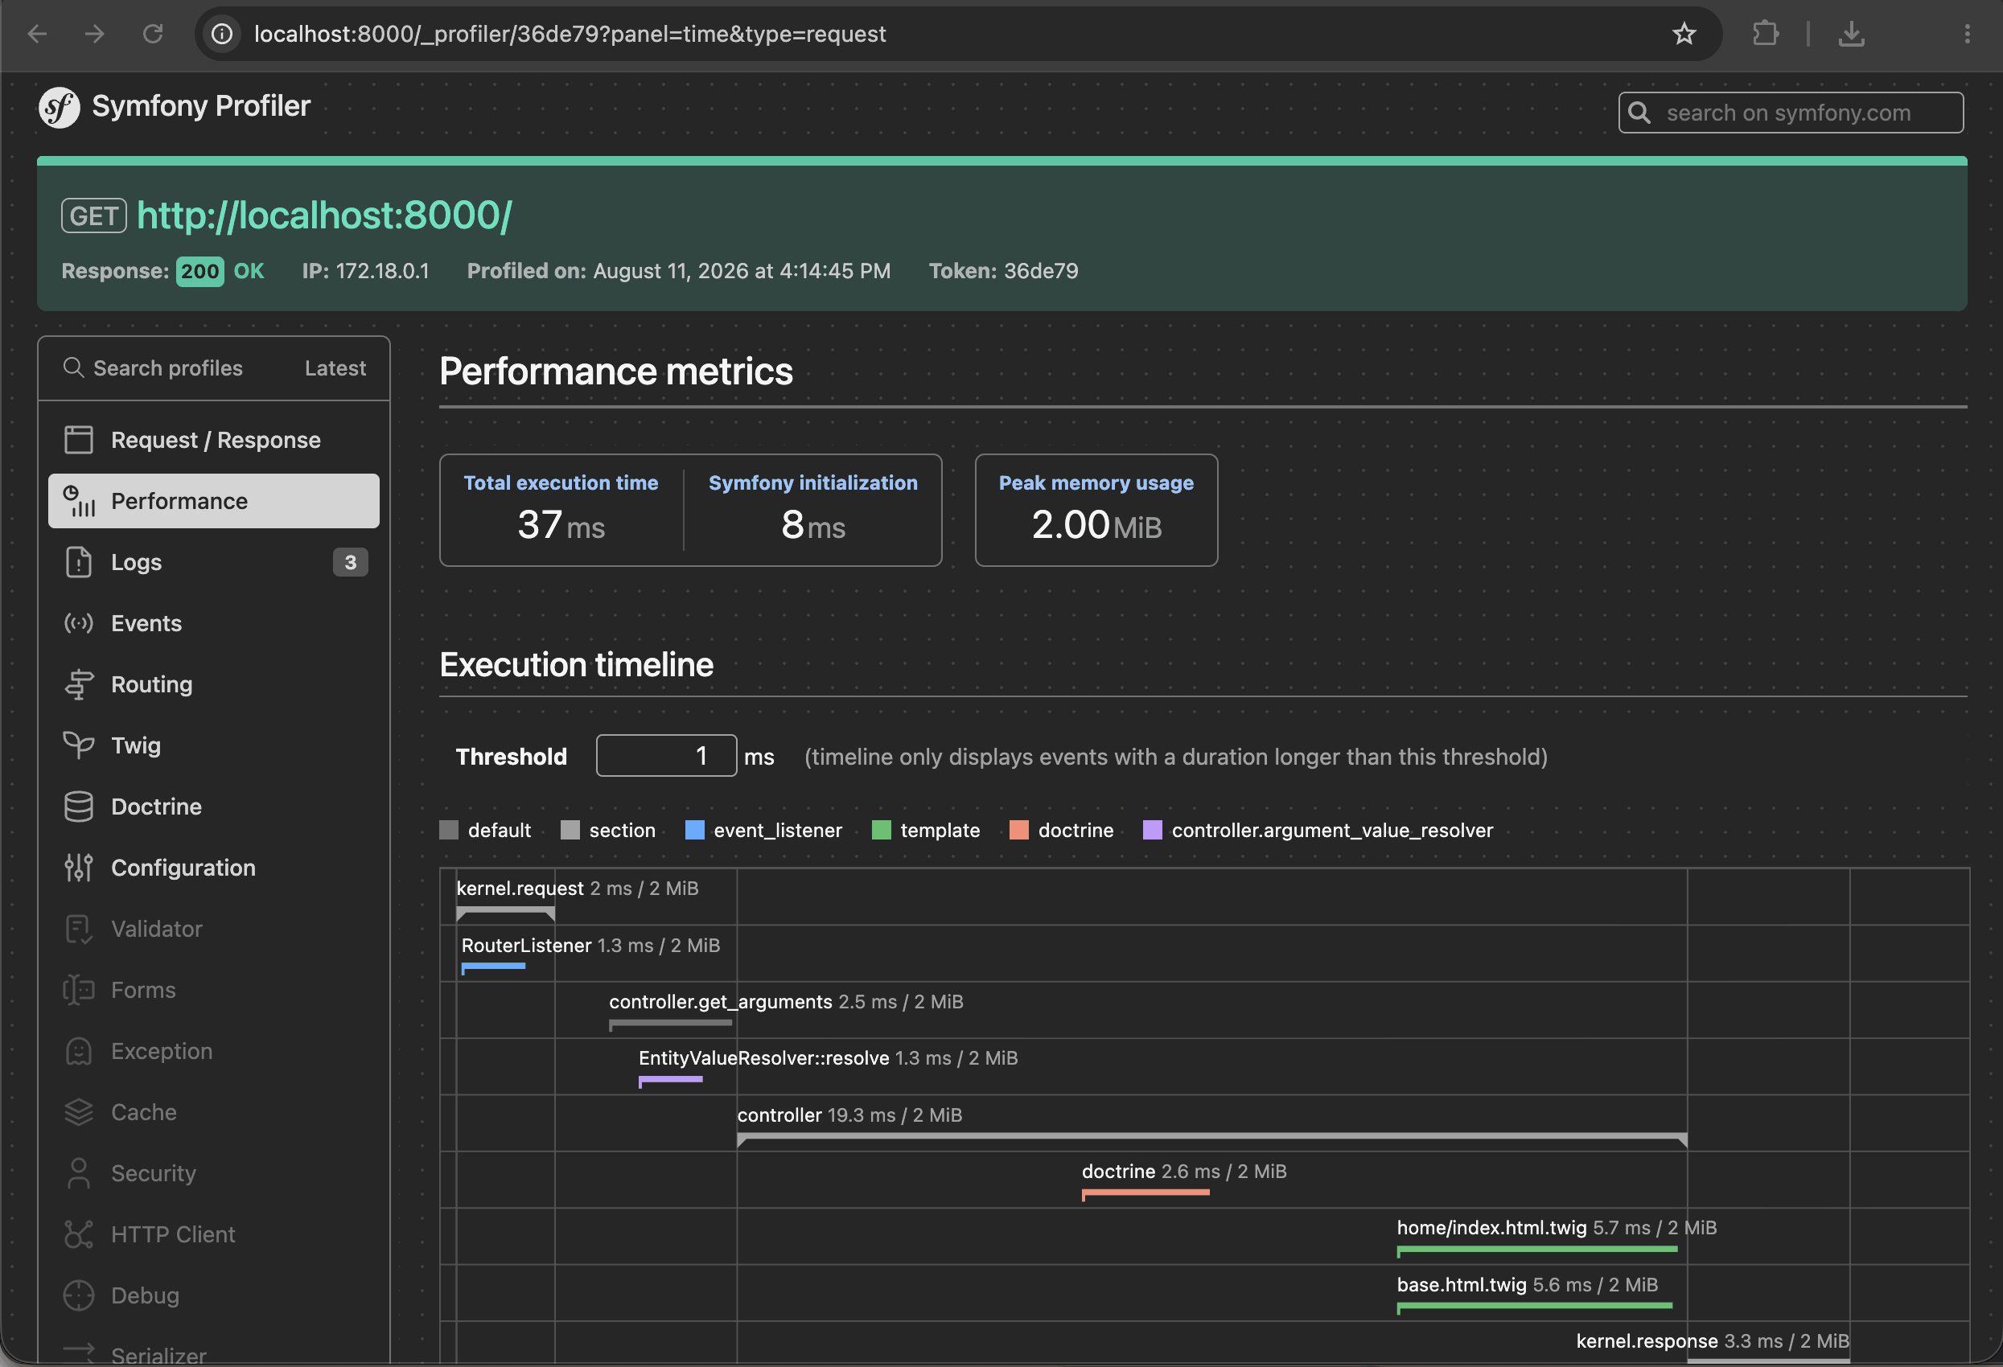The height and width of the screenshot is (1367, 2003).
Task: Open the browser downloads icon
Action: pyautogui.click(x=1851, y=34)
